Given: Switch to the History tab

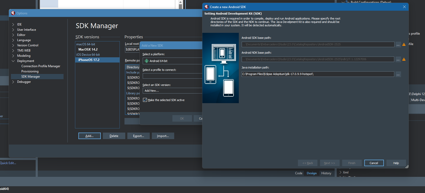Looking at the screenshot, I should 326,173.
